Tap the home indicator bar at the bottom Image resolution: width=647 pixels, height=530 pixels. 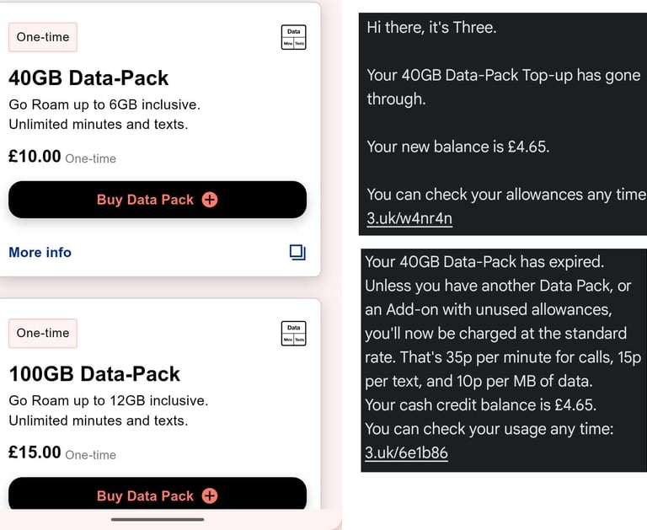coord(157,519)
